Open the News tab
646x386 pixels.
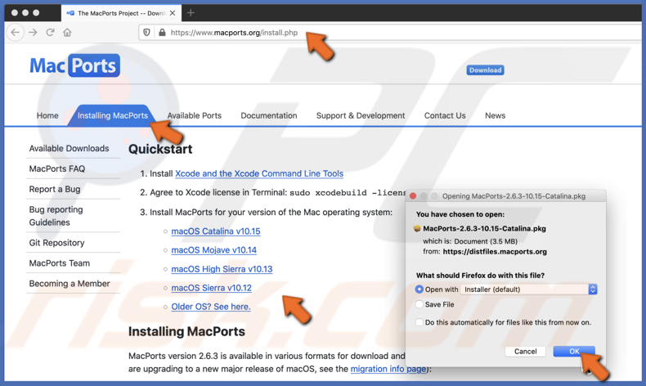(x=496, y=116)
